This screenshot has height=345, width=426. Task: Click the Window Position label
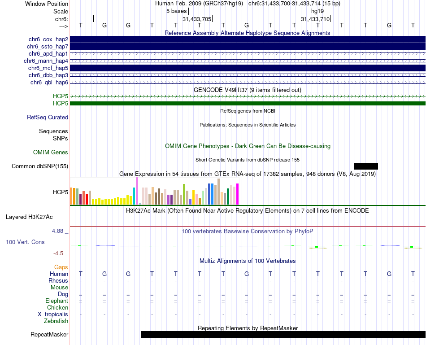[x=47, y=4]
